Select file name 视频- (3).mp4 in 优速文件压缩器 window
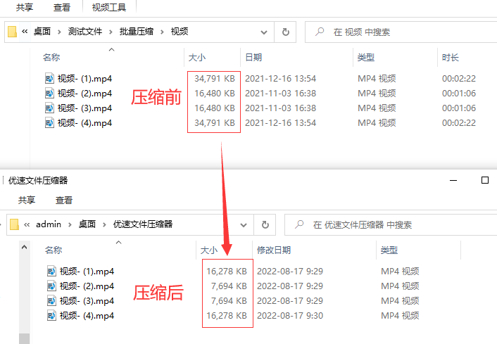 [87, 300]
